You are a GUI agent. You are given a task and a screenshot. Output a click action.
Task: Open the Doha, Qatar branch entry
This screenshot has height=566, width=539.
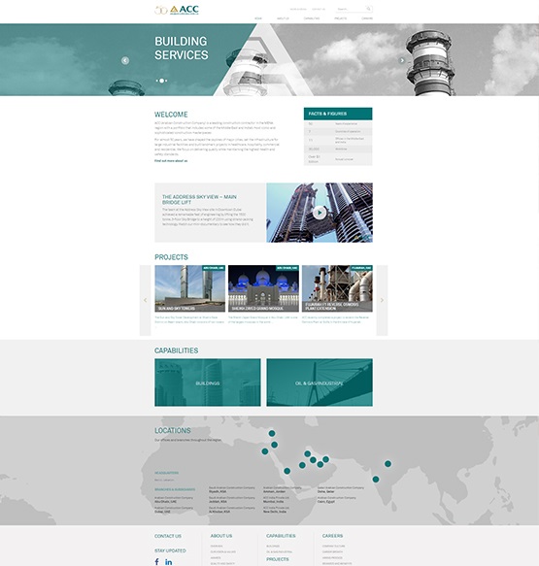click(341, 489)
